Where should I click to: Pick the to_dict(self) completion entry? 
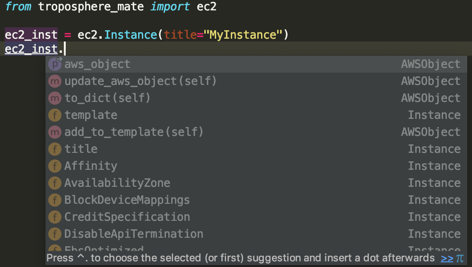pyautogui.click(x=107, y=98)
